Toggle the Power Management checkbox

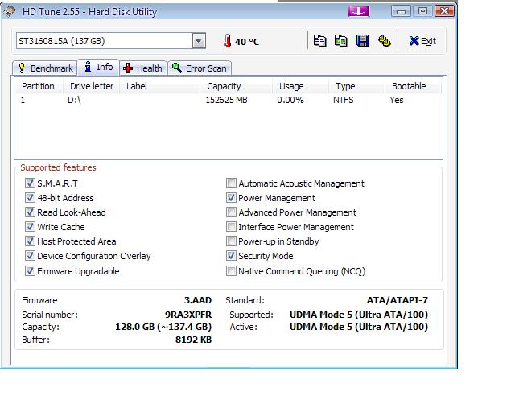click(x=231, y=198)
